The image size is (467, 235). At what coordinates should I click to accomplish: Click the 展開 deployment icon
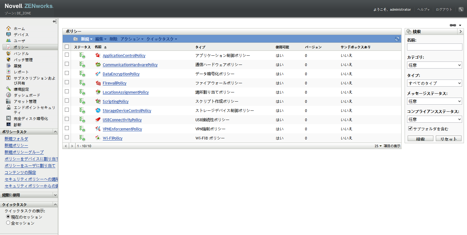(x=9, y=66)
